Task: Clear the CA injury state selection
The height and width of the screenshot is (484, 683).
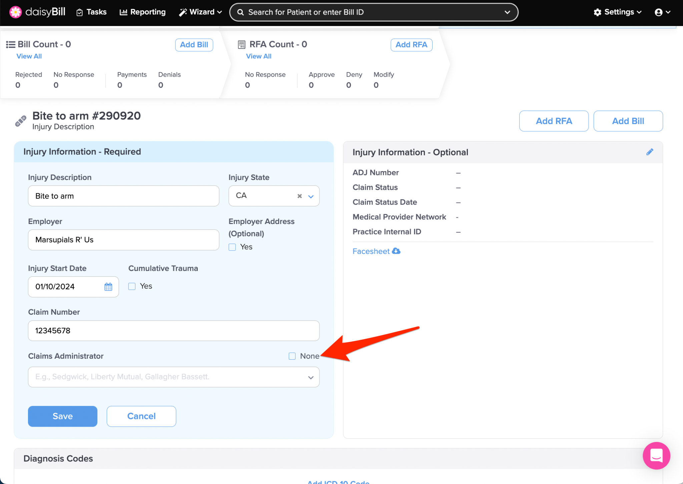Action: 299,196
